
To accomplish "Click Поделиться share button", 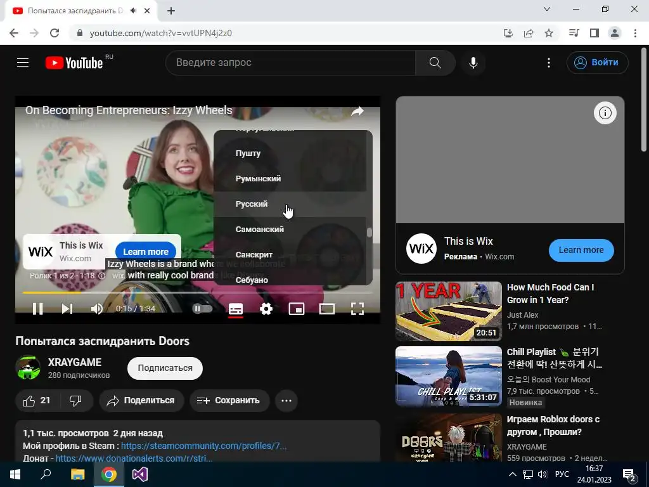I will coord(141,401).
